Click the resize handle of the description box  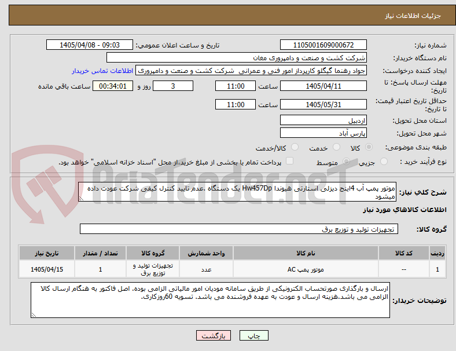click(x=81, y=198)
